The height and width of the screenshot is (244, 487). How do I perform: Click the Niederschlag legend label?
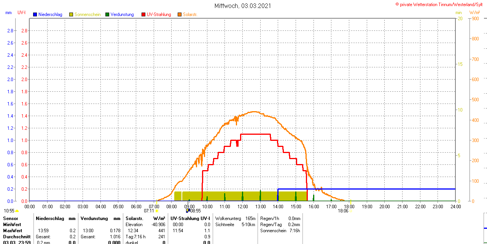pyautogui.click(x=50, y=14)
